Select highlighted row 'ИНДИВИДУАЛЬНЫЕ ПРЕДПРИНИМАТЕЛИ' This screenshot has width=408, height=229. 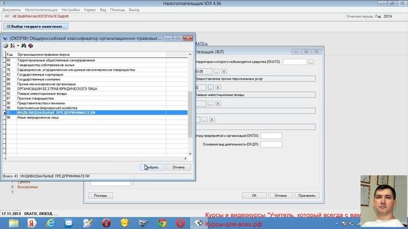click(96, 113)
